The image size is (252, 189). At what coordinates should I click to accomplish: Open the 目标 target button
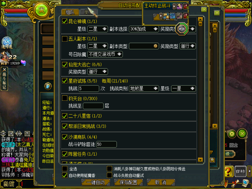[240, 171]
